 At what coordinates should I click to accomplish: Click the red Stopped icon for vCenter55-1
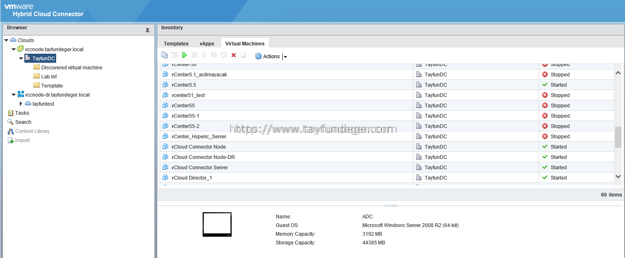[x=545, y=116]
